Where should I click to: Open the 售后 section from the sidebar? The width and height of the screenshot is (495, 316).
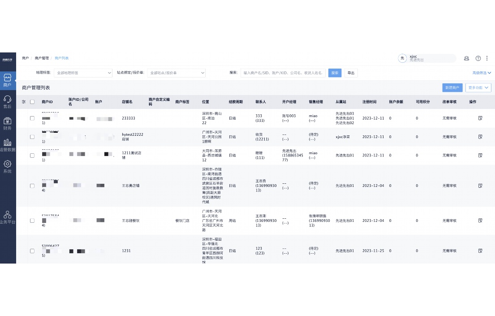point(8,101)
